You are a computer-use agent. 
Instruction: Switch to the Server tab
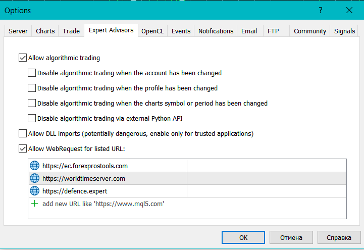[18, 31]
